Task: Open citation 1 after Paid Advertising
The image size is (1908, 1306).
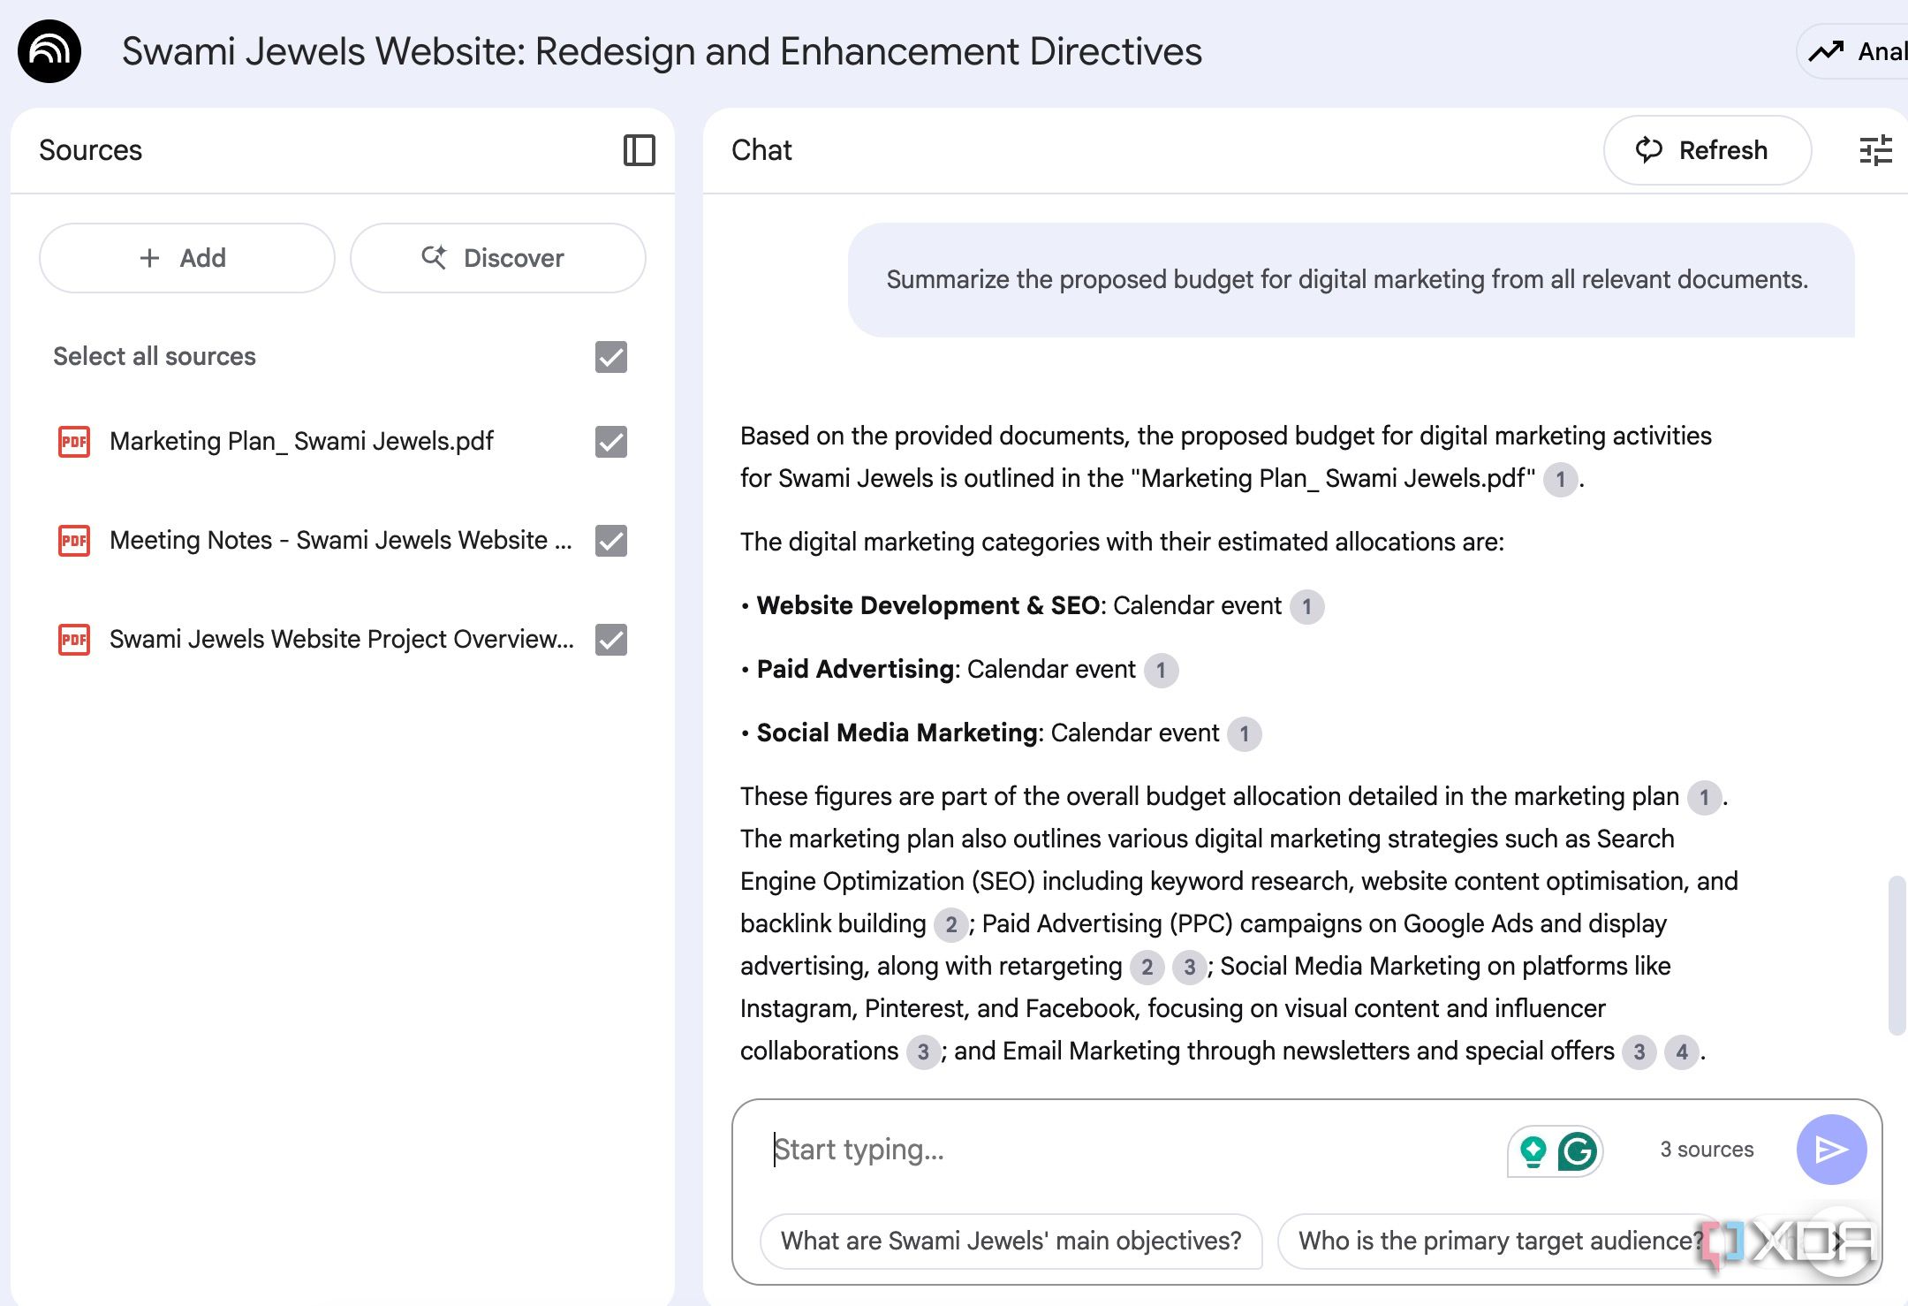Action: 1161,670
